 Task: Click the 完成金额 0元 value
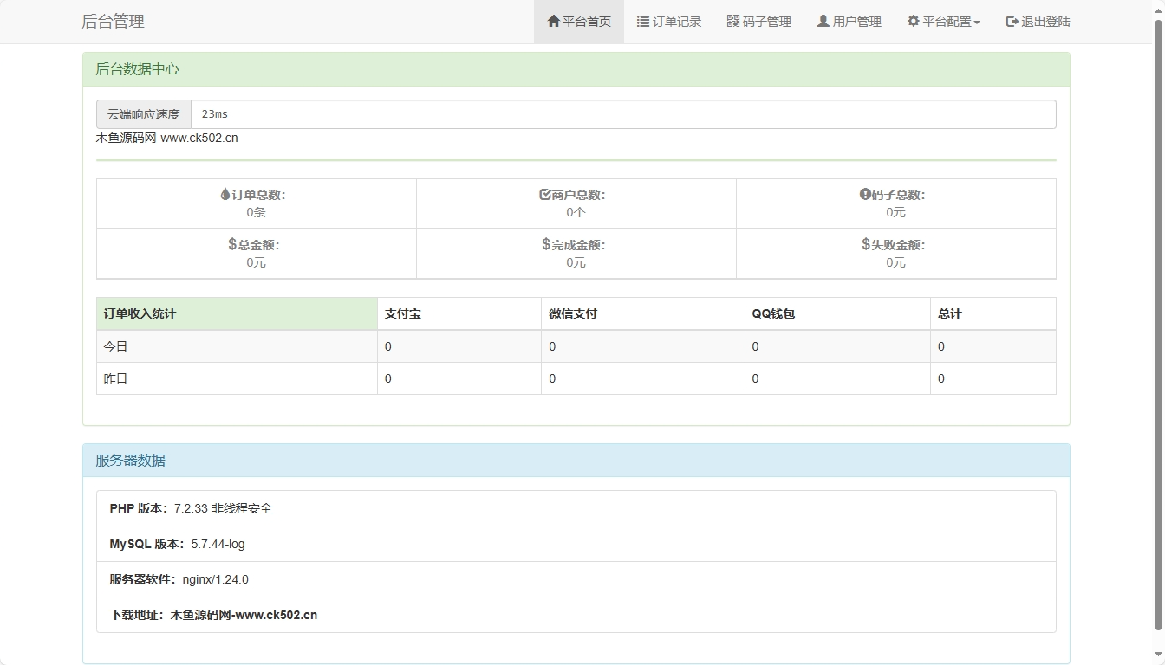(576, 262)
